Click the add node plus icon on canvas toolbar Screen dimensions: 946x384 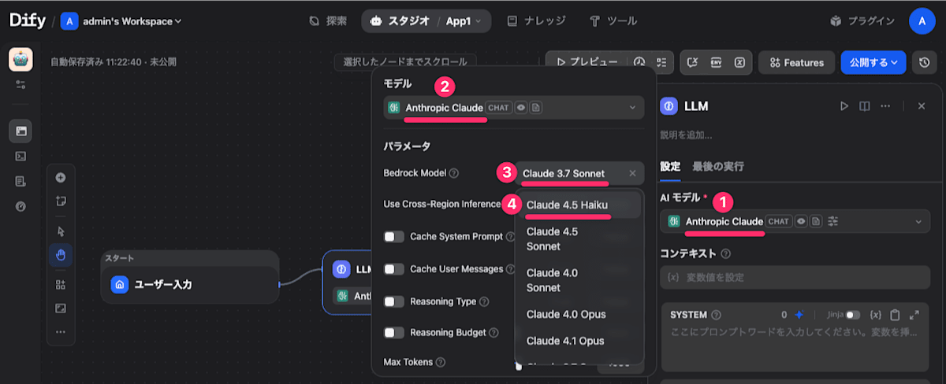pos(61,177)
